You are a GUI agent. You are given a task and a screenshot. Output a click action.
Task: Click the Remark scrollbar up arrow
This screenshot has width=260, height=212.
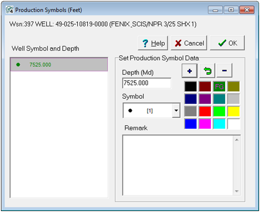(x=237, y=140)
